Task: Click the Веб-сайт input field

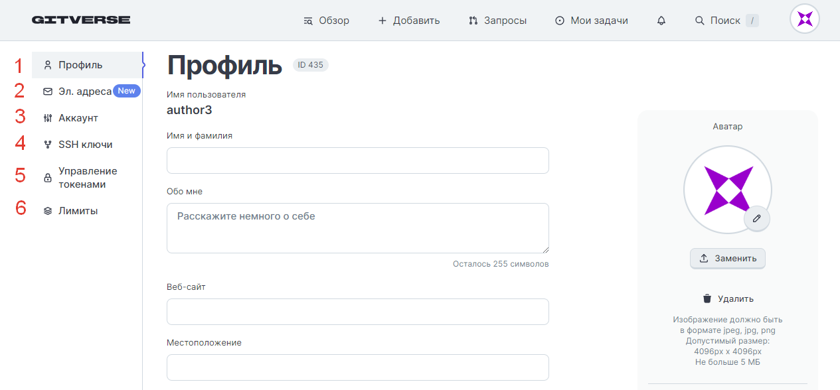Action: [358, 312]
